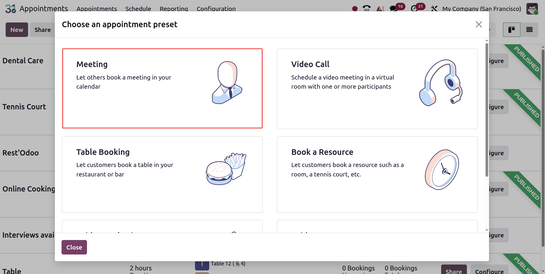Select the Meeting preset card
This screenshot has height=274, width=545.
pyautogui.click(x=162, y=88)
